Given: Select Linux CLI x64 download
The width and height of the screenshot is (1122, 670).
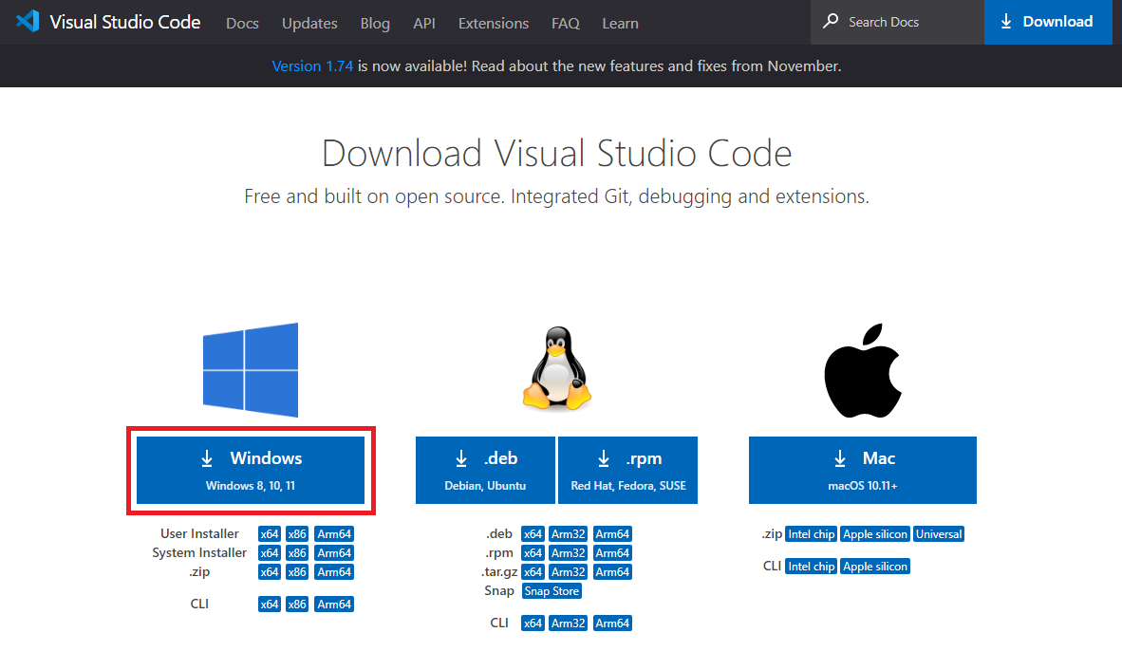Looking at the screenshot, I should (533, 623).
